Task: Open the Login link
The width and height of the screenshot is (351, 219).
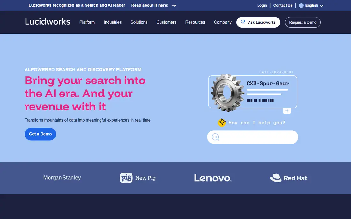Action: coord(262,5)
